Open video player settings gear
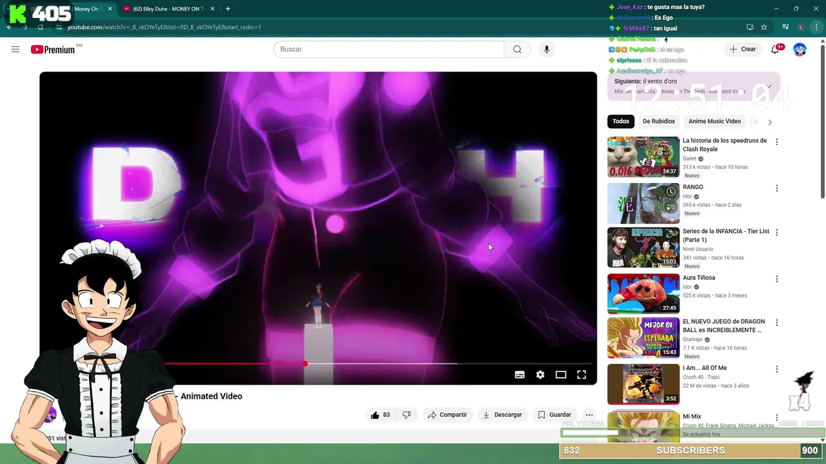Image resolution: width=826 pixels, height=464 pixels. (x=540, y=374)
